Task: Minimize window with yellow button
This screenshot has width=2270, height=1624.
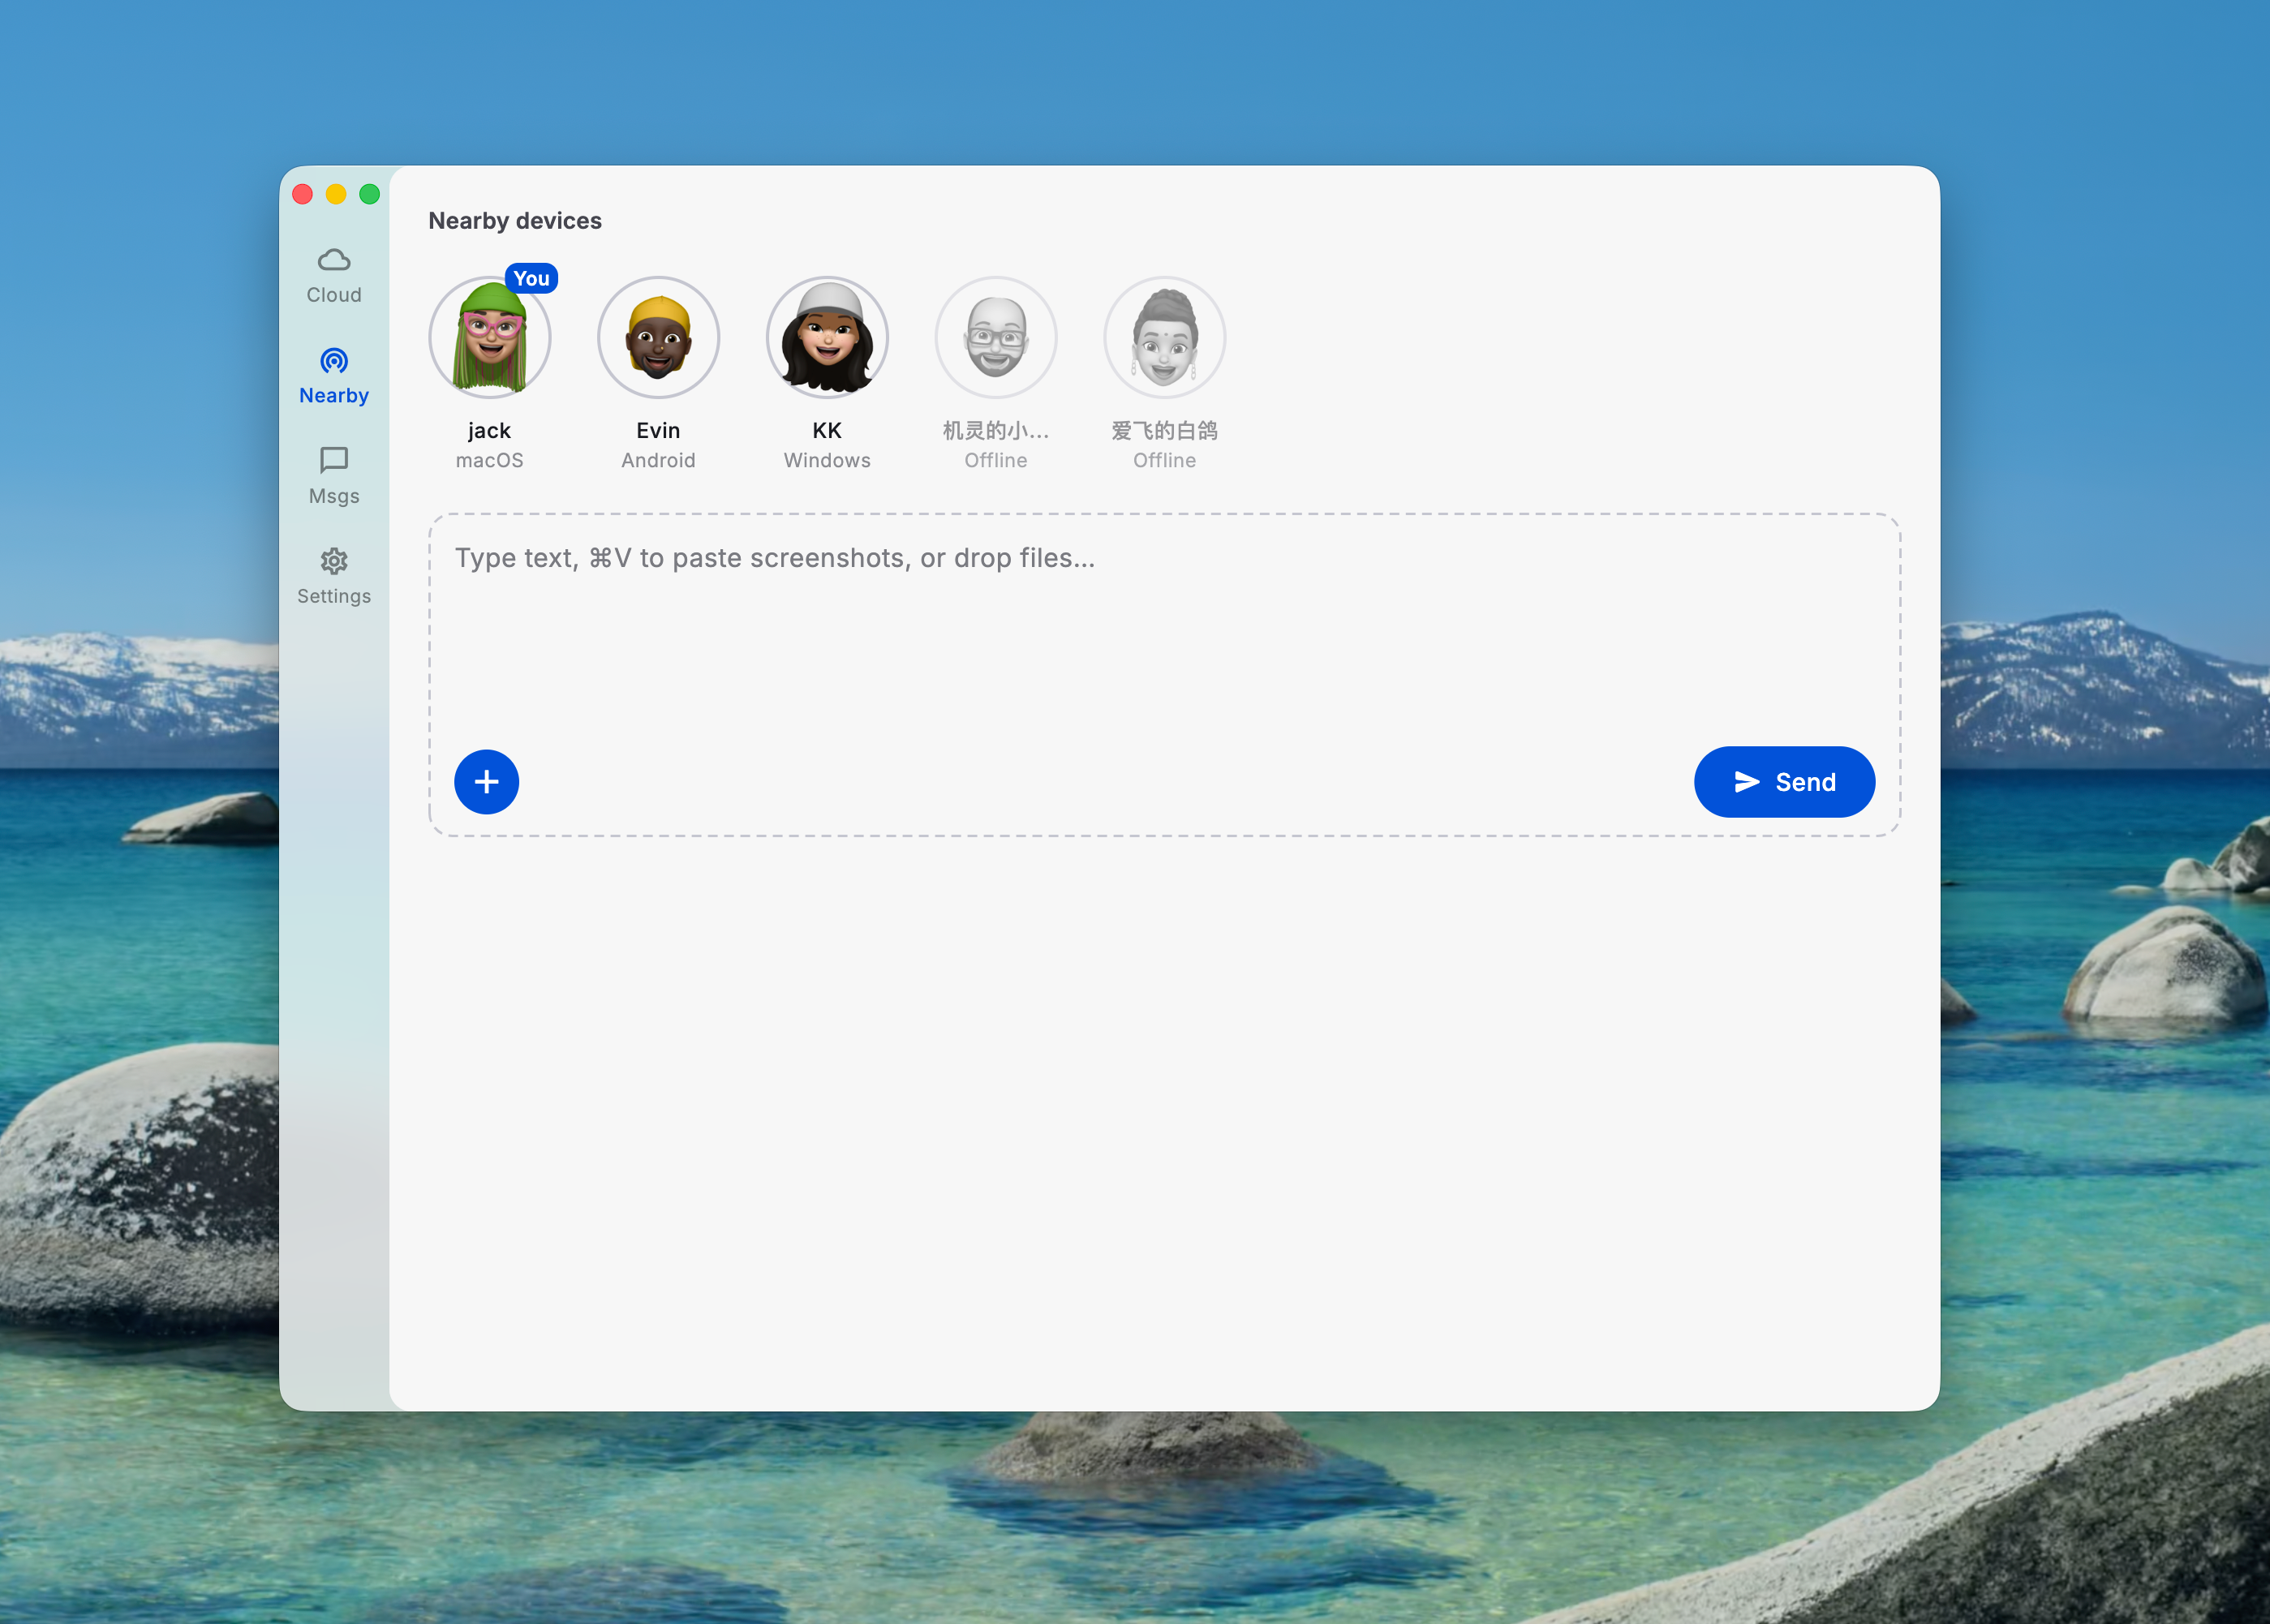Action: coord(336,194)
